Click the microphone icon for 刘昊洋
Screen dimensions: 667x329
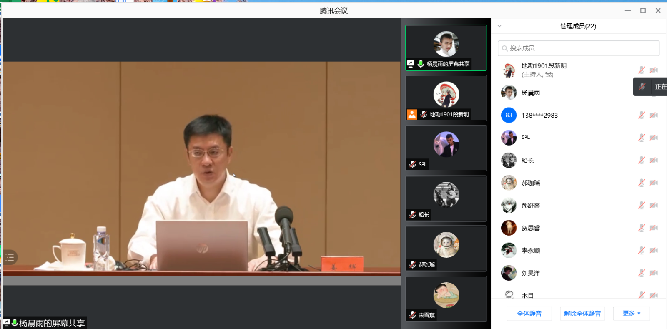point(641,273)
